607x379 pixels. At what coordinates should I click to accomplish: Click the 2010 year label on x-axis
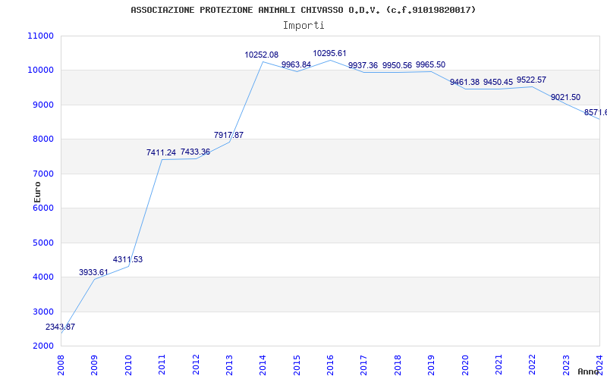[128, 365]
